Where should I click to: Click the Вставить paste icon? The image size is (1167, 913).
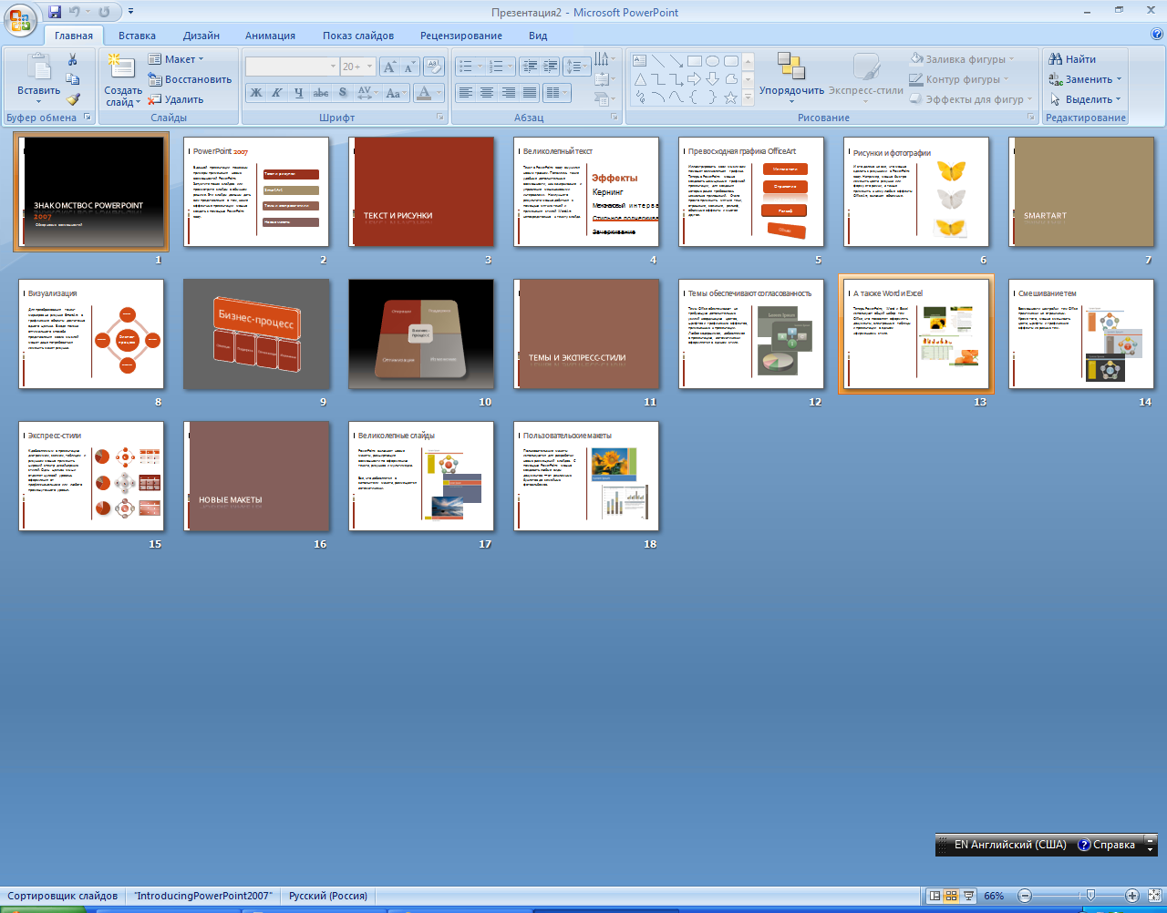pyautogui.click(x=38, y=67)
